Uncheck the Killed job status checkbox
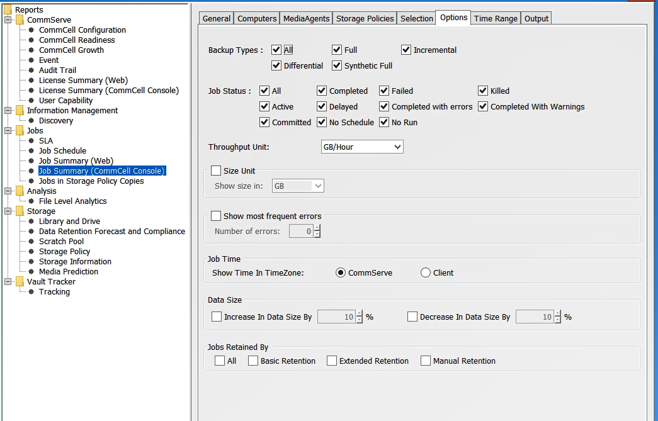Viewport: 658px width, 421px height. click(x=483, y=91)
